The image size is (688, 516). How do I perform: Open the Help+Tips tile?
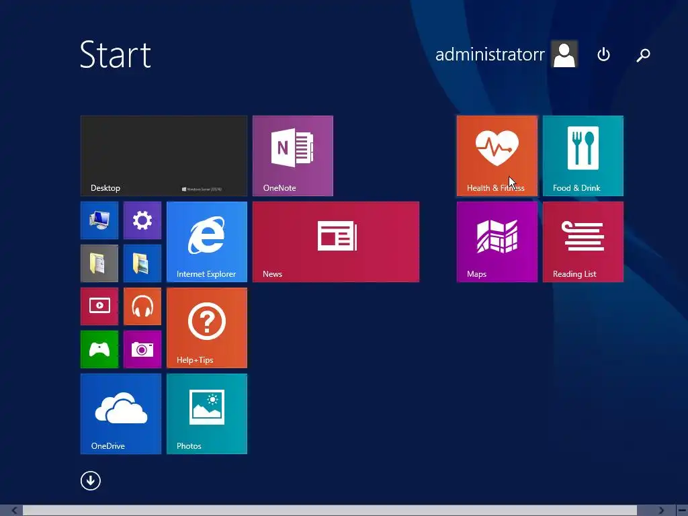coord(207,328)
